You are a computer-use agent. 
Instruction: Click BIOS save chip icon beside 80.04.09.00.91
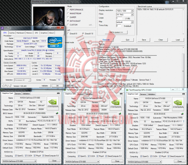coord(57,113)
